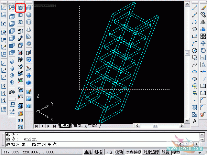Screen dimensions: 207x155
Task: Choose the Box solid tool
Action: click(29, 8)
